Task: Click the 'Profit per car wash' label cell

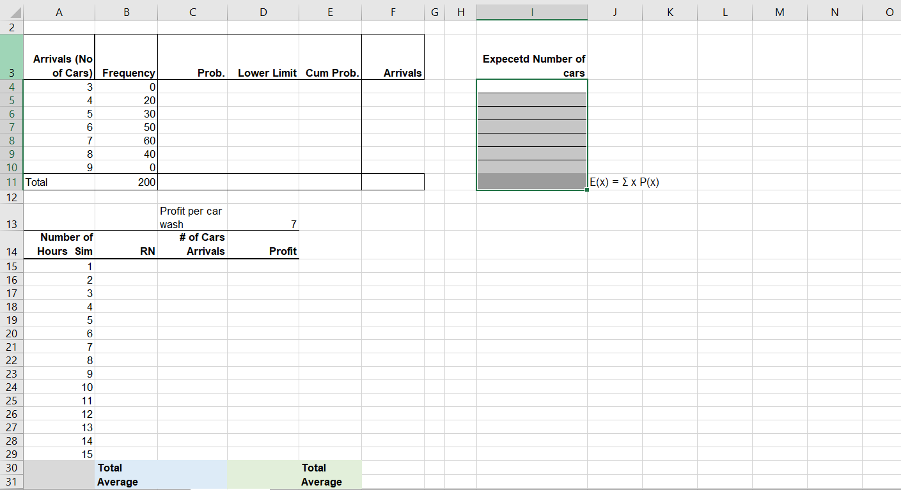Action: 192,217
